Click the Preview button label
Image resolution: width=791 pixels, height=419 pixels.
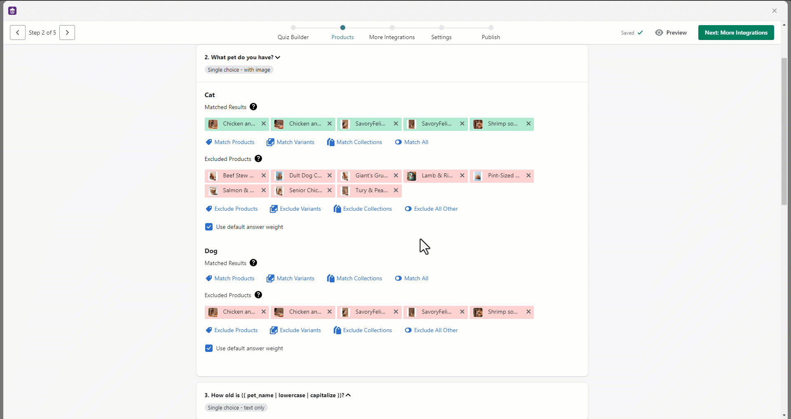[x=676, y=33]
